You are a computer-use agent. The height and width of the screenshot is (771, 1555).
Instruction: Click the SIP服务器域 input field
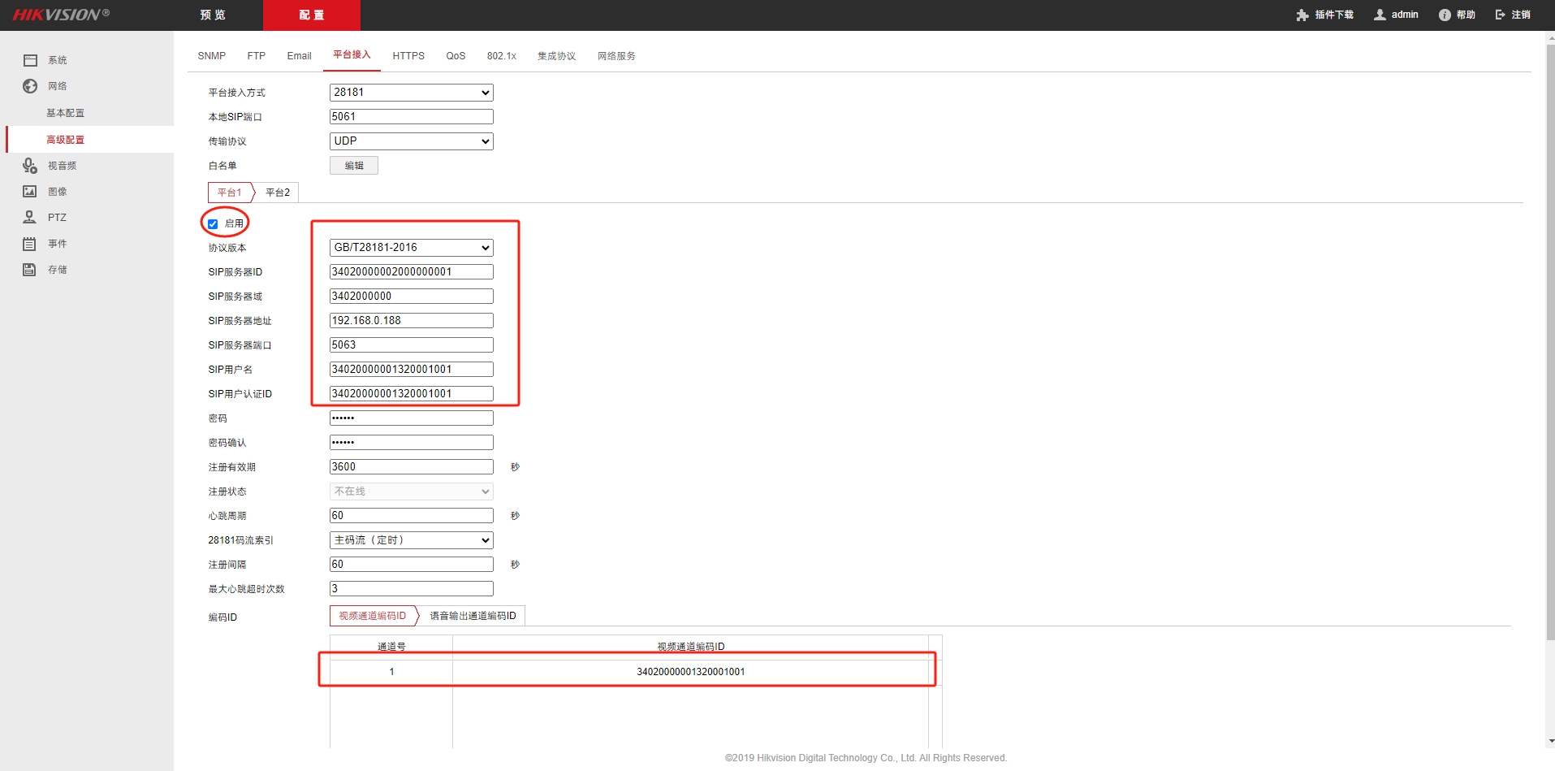coord(412,297)
